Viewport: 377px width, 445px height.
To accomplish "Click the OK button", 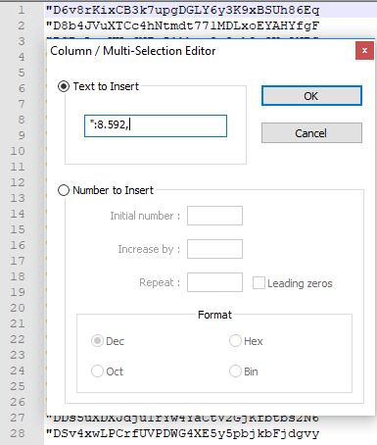I will coord(311,96).
